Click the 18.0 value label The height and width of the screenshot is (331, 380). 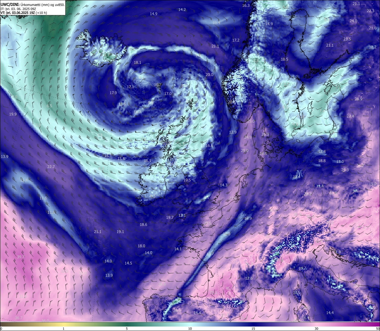coord(141,246)
